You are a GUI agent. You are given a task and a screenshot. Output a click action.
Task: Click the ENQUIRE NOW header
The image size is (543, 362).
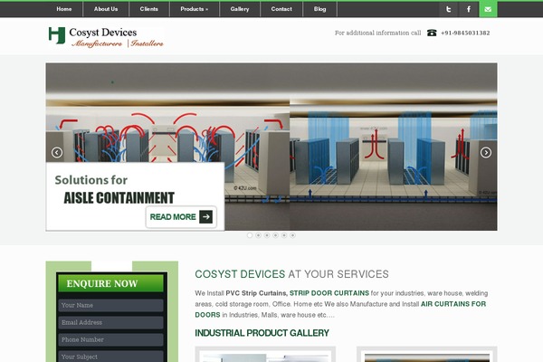(x=110, y=283)
